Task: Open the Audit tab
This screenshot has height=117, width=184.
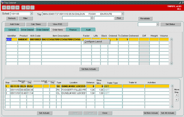Action: click(x=88, y=30)
